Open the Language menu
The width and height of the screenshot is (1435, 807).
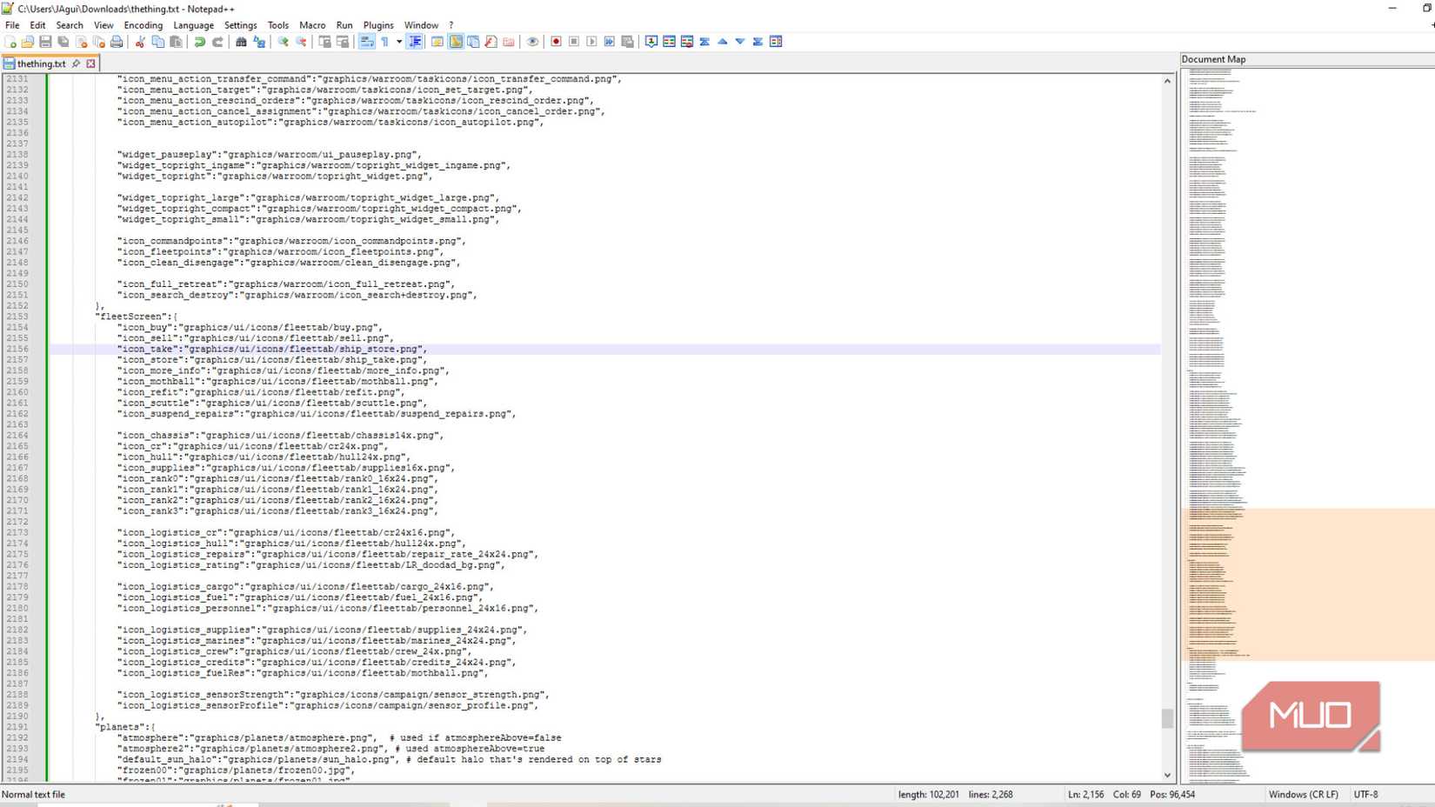click(x=193, y=25)
